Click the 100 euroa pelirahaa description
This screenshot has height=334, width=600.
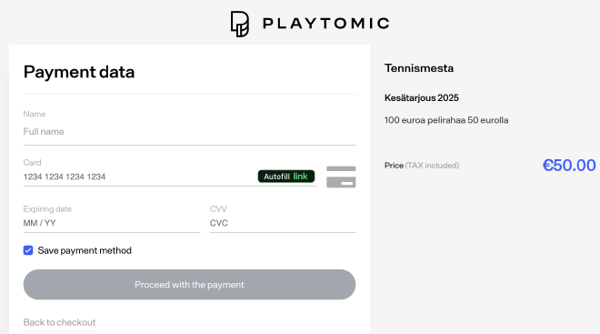446,120
